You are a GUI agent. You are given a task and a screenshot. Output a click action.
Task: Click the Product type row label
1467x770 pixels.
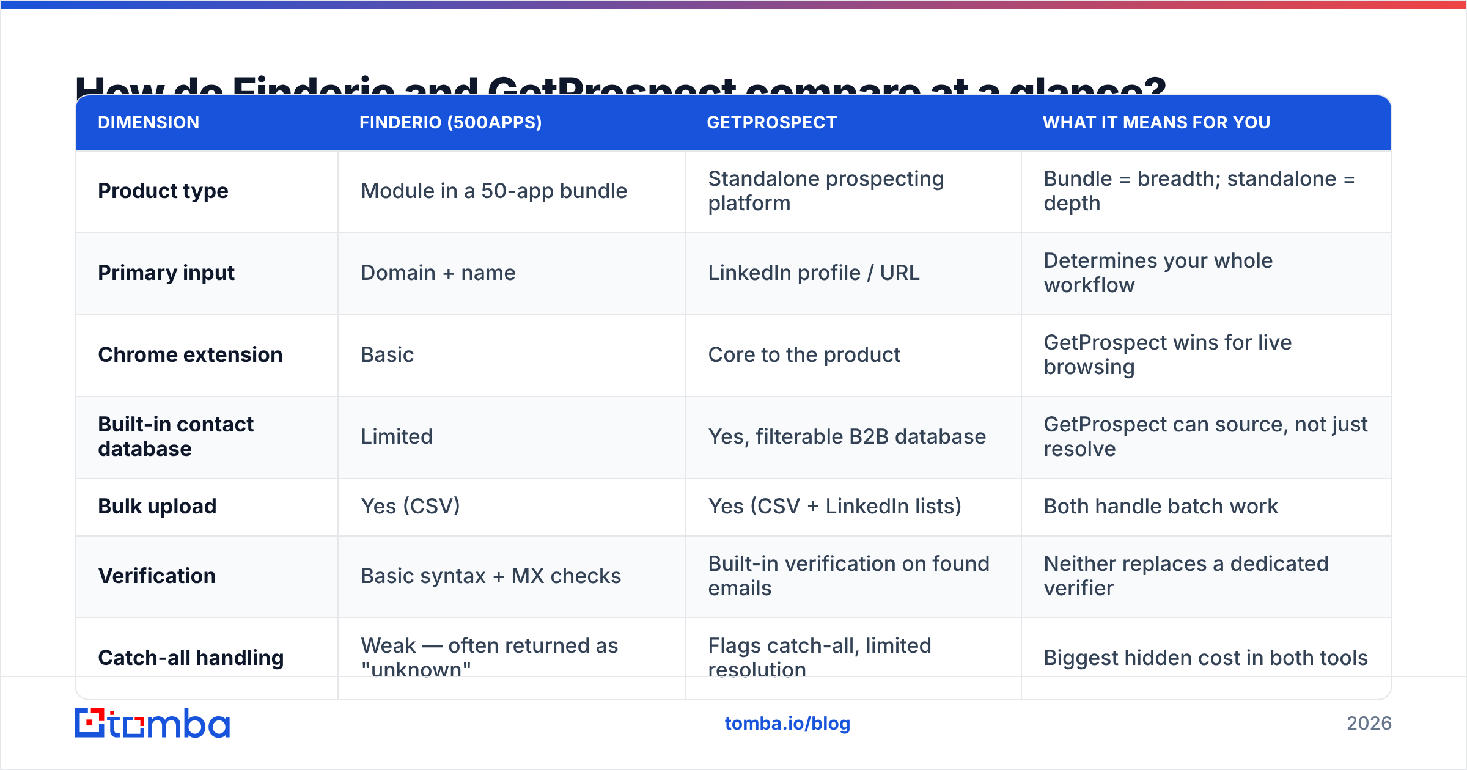point(163,191)
